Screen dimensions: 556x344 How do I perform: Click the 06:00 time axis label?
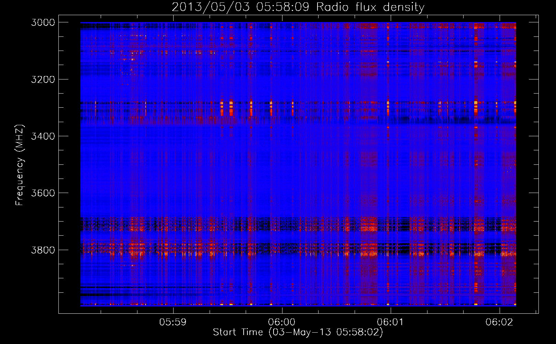point(282,322)
